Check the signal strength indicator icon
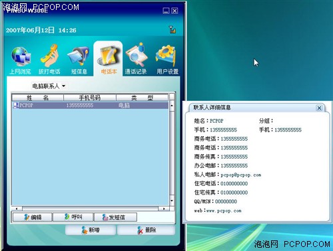Screen dimensions: 333x251 (x=172, y=30)
